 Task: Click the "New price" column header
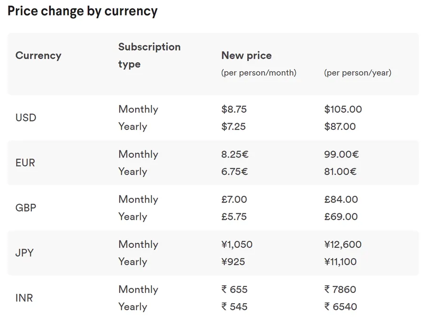point(247,55)
